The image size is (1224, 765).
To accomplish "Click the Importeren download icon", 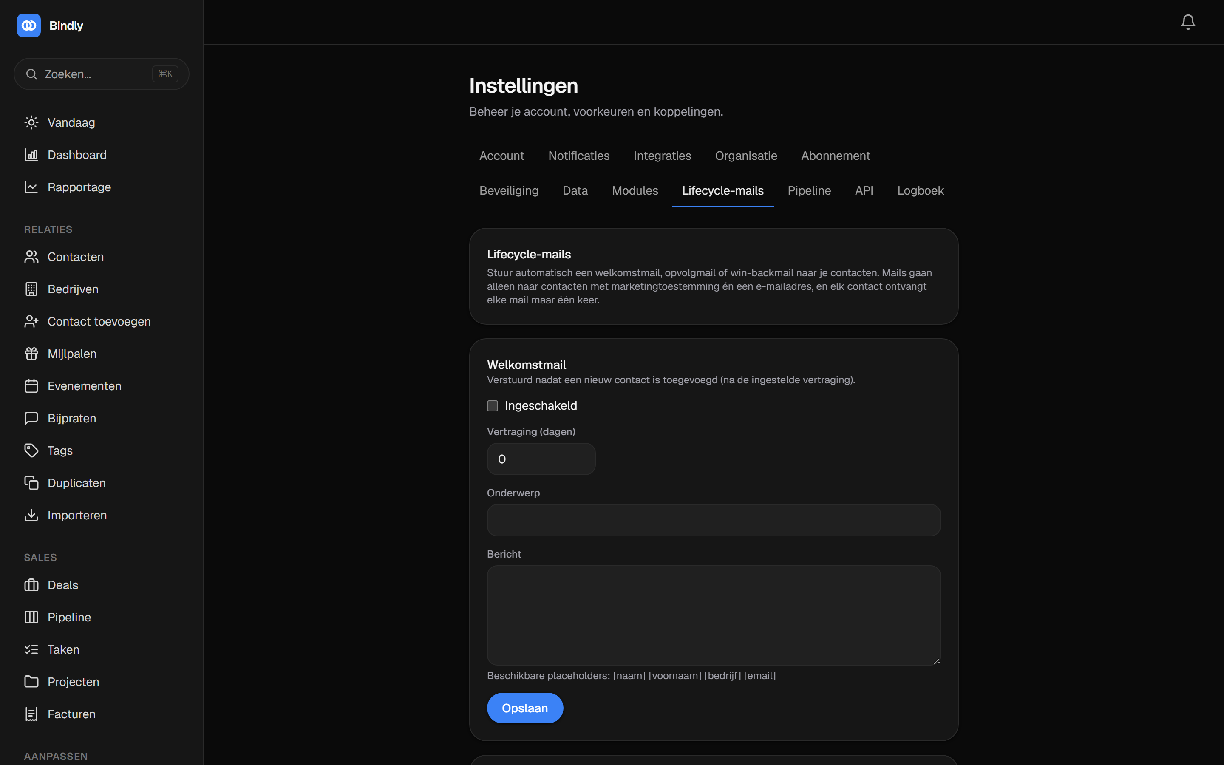I will pos(31,515).
